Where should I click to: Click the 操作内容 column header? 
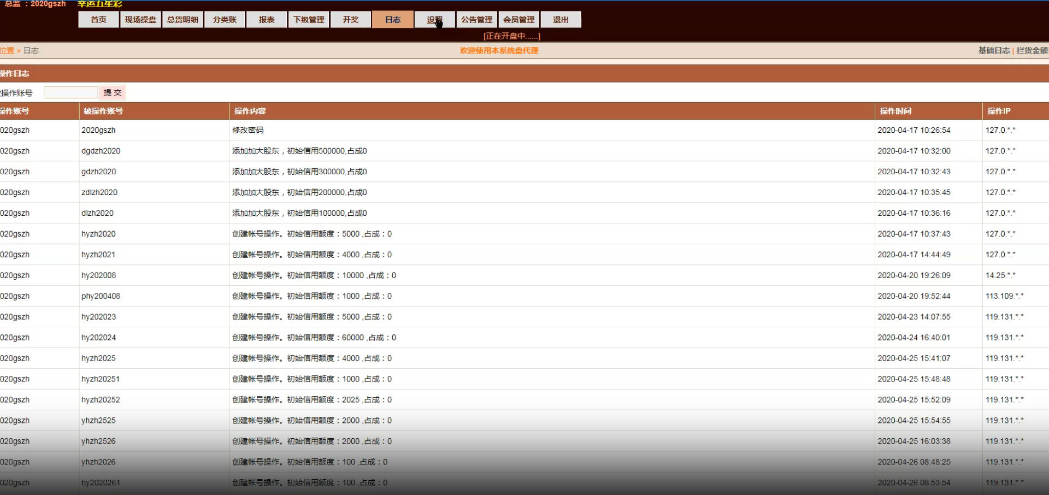(x=250, y=111)
